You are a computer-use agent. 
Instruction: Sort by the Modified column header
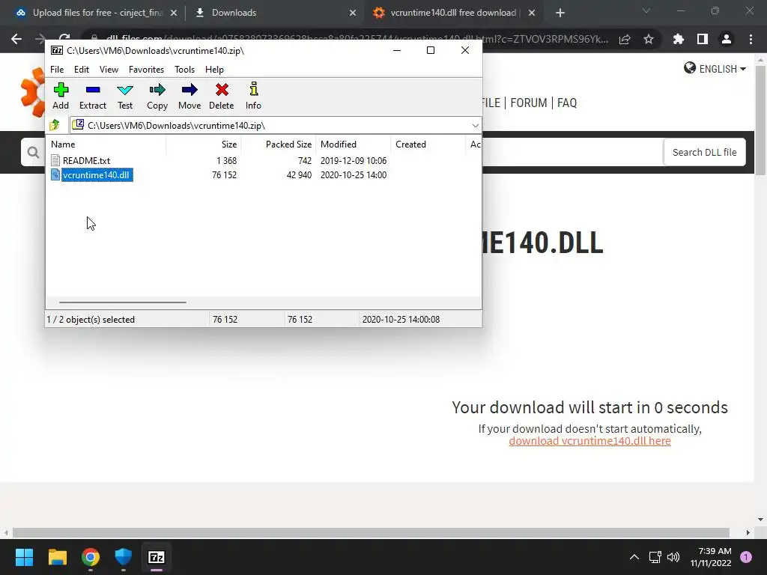[354, 144]
